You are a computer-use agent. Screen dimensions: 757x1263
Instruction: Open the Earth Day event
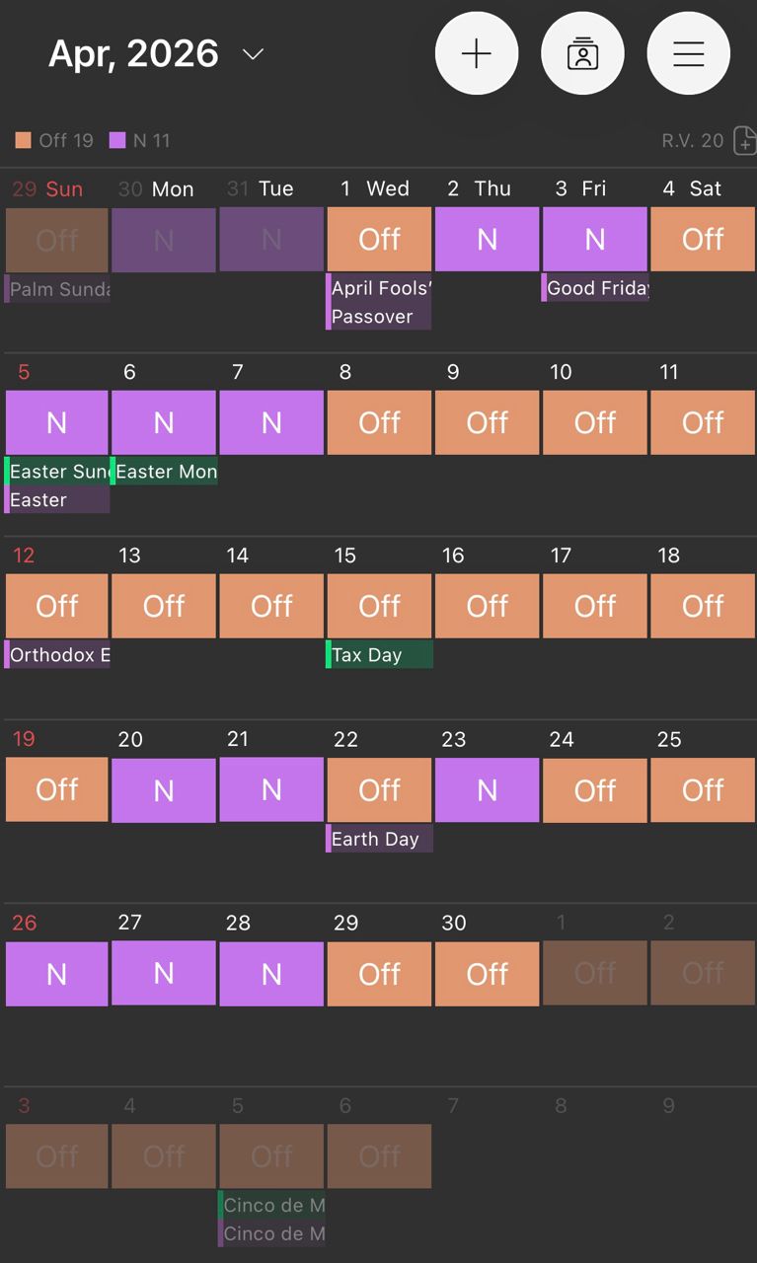click(379, 839)
